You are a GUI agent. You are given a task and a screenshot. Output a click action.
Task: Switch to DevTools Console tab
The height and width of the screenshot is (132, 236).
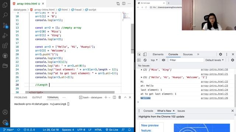click(173, 54)
